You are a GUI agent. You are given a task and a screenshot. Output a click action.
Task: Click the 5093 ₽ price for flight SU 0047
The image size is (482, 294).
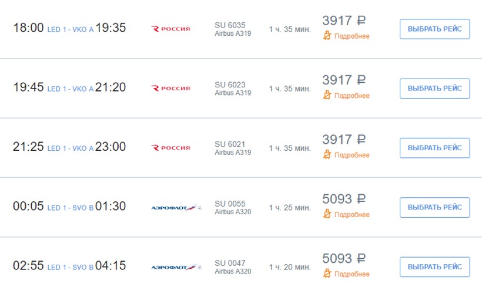(344, 259)
